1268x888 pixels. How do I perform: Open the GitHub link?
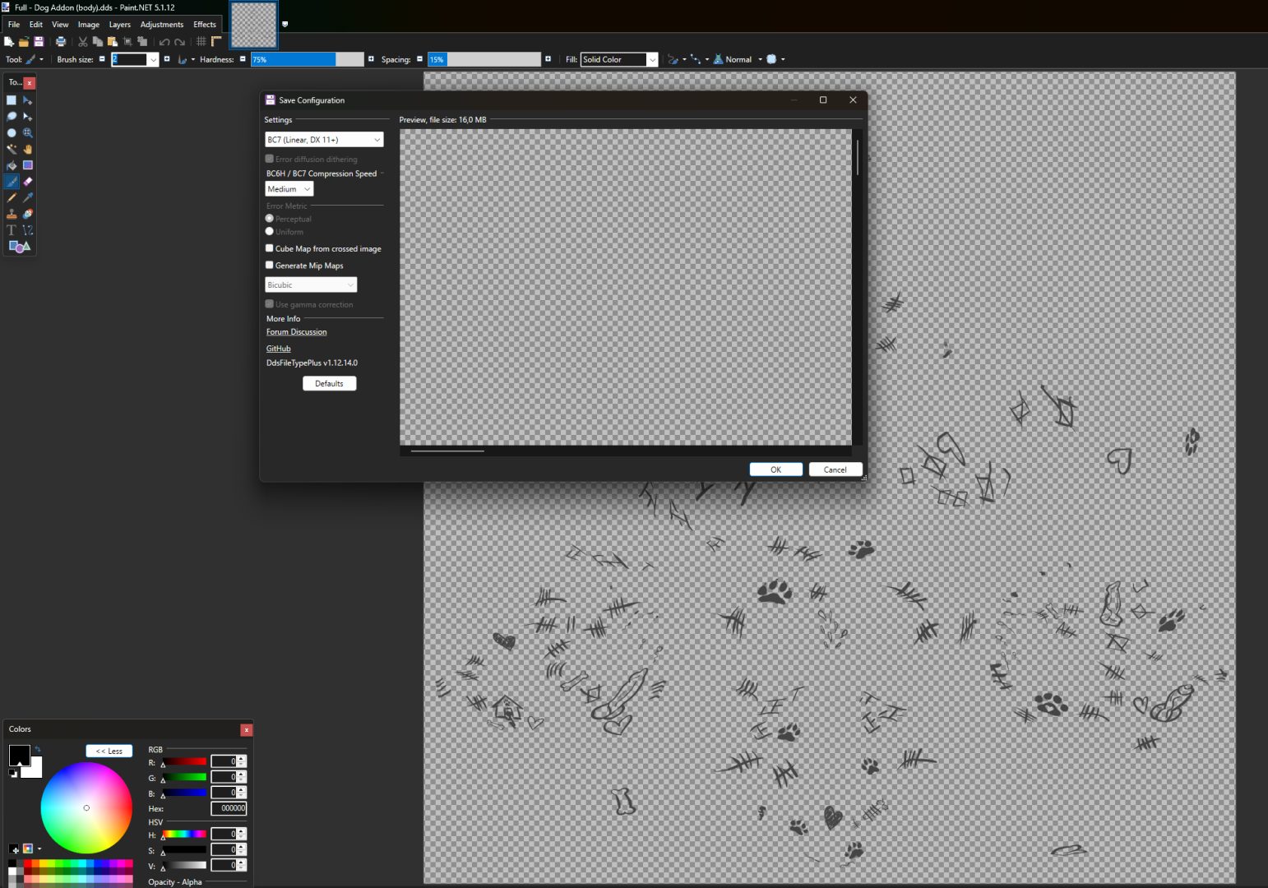point(278,349)
